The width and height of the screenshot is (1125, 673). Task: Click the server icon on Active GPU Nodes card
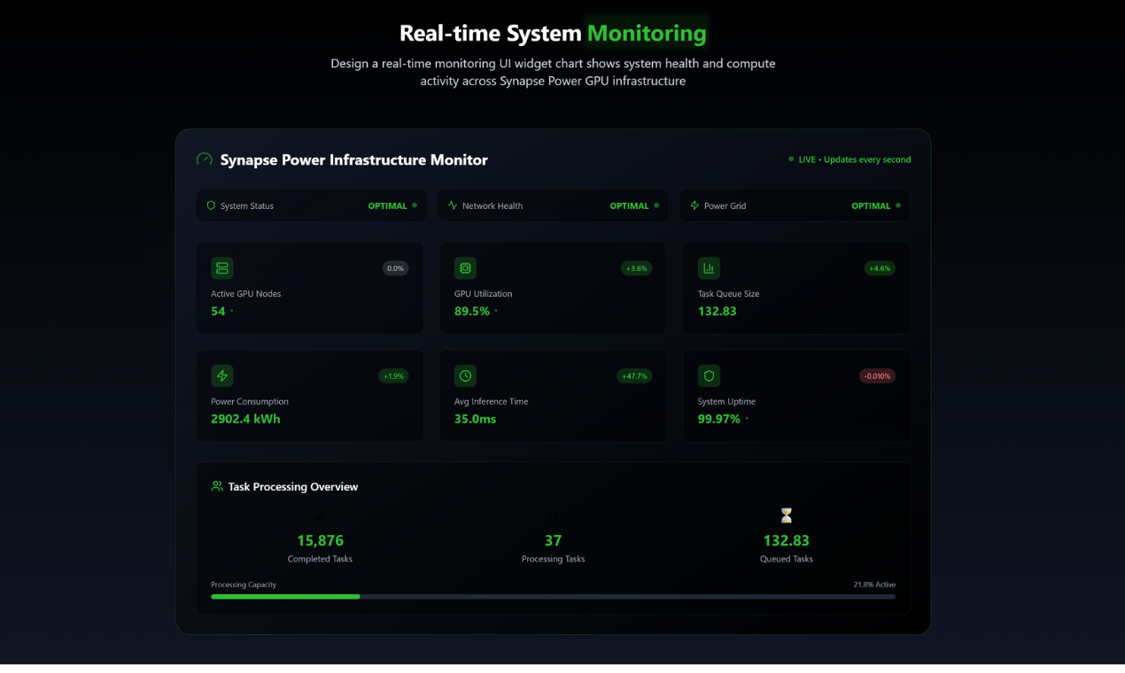tap(222, 268)
